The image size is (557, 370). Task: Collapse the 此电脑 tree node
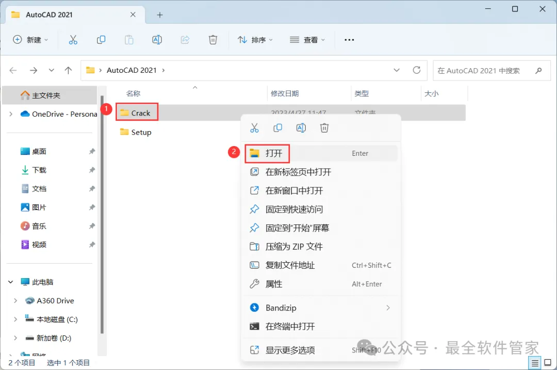click(11, 282)
